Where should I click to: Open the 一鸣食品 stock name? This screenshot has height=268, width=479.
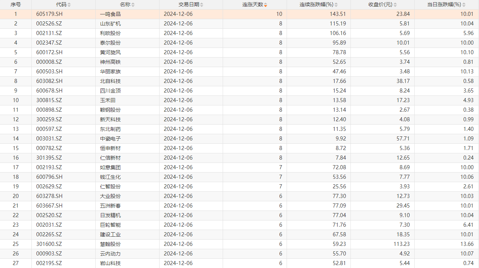pyautogui.click(x=110, y=14)
